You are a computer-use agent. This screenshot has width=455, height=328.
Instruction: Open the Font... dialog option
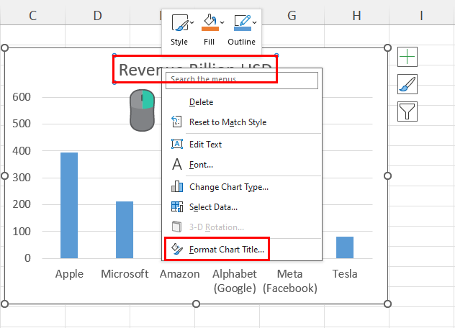pyautogui.click(x=242, y=165)
